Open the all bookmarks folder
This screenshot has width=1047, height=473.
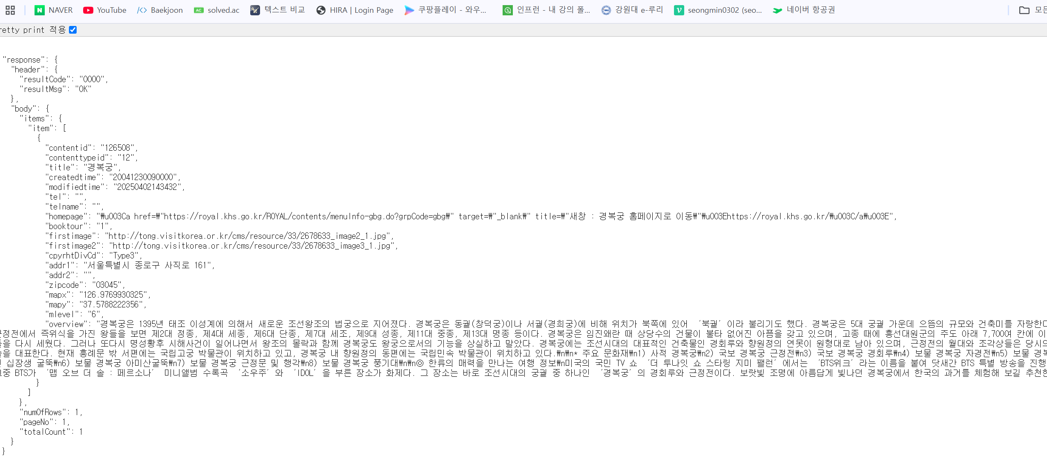click(x=1024, y=10)
